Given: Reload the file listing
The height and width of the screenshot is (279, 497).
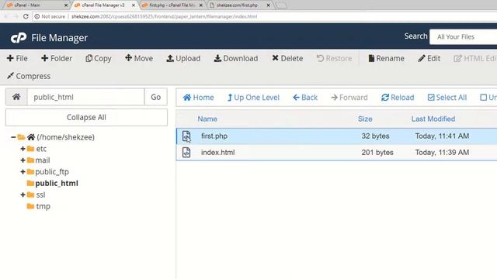Looking at the screenshot, I should [x=398, y=98].
